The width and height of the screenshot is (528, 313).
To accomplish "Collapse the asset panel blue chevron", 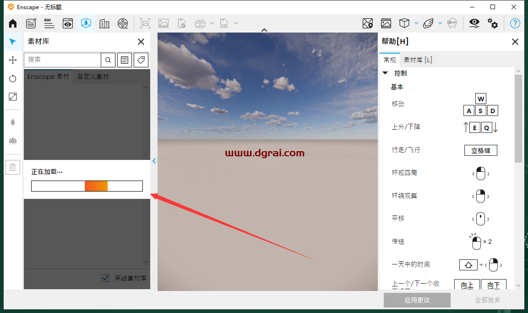I will click(x=154, y=161).
